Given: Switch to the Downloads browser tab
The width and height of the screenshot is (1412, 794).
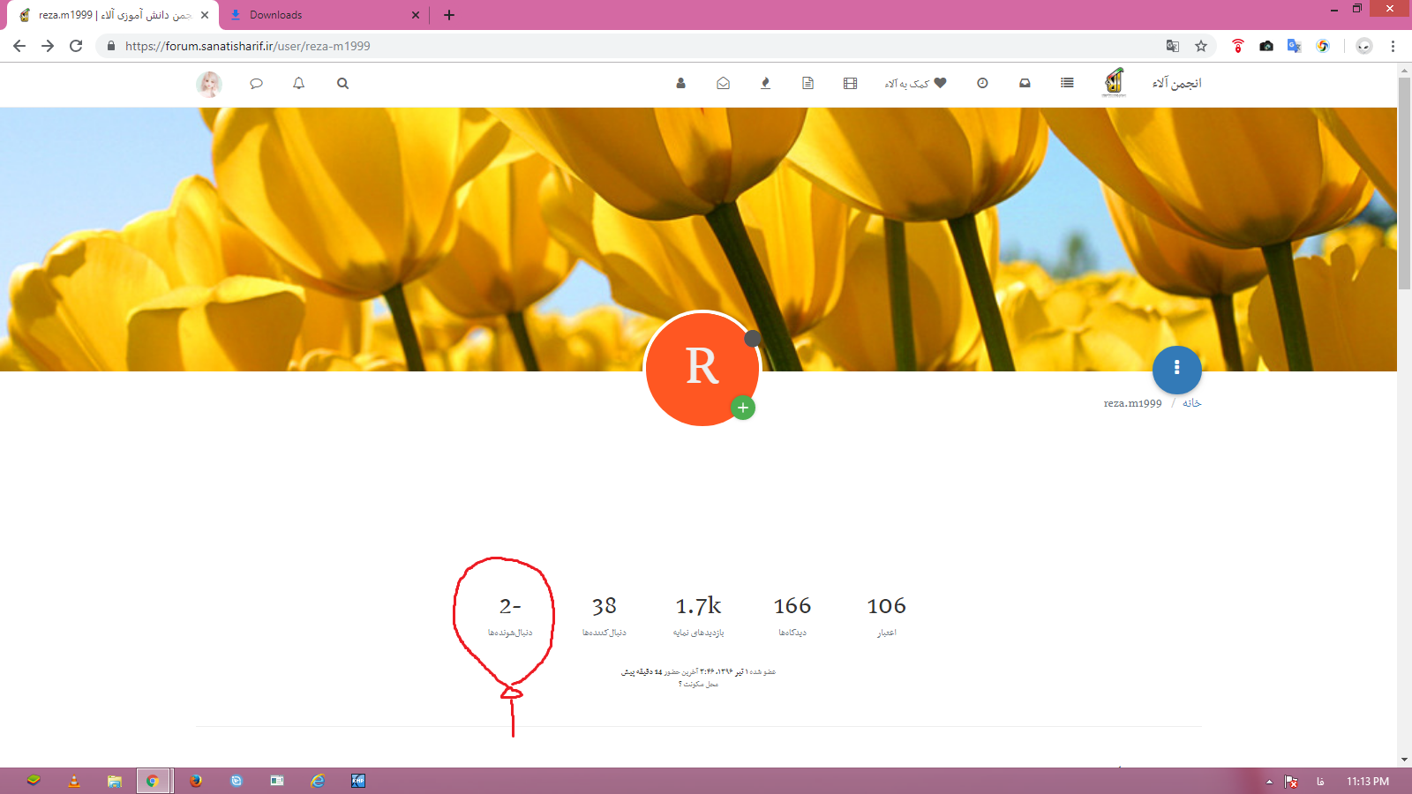Looking at the screenshot, I should click(323, 15).
